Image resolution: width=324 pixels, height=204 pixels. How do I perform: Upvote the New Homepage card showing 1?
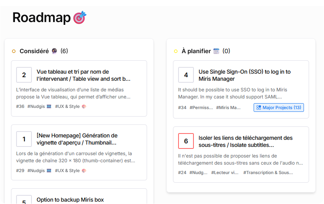[24, 139]
